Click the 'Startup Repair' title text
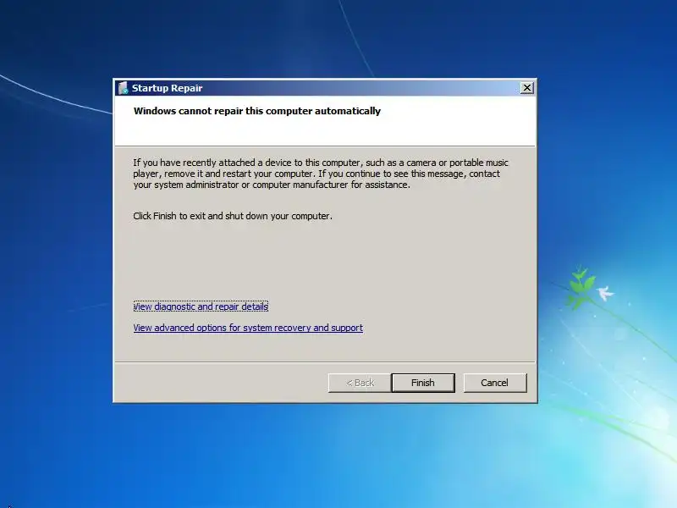Viewport: 677px width, 508px height. [167, 88]
